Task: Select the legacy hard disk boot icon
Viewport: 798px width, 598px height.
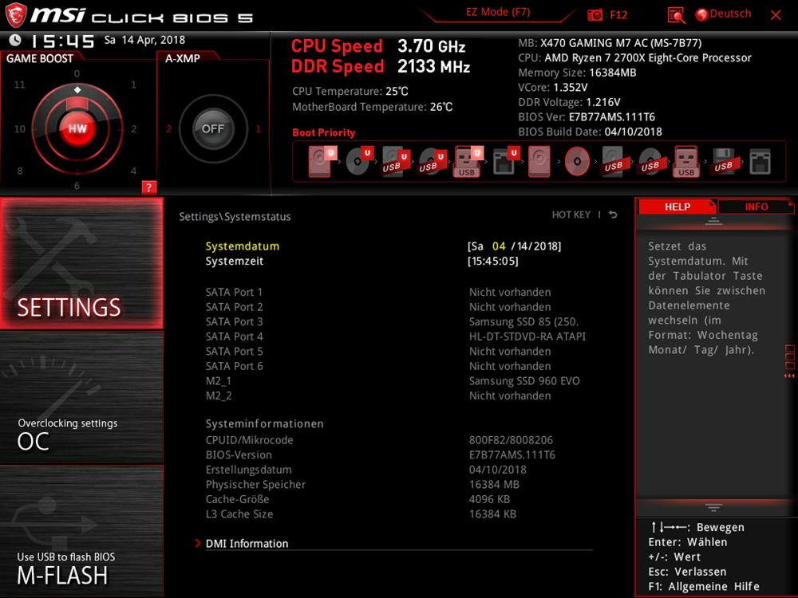Action: pyautogui.click(x=539, y=161)
